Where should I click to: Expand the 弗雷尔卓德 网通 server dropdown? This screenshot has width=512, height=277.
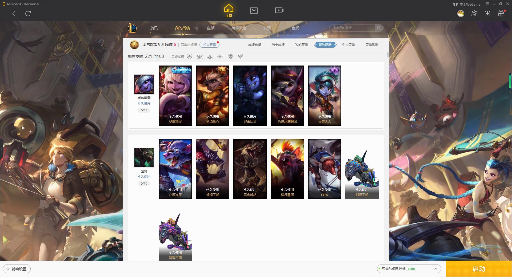click(x=409, y=269)
